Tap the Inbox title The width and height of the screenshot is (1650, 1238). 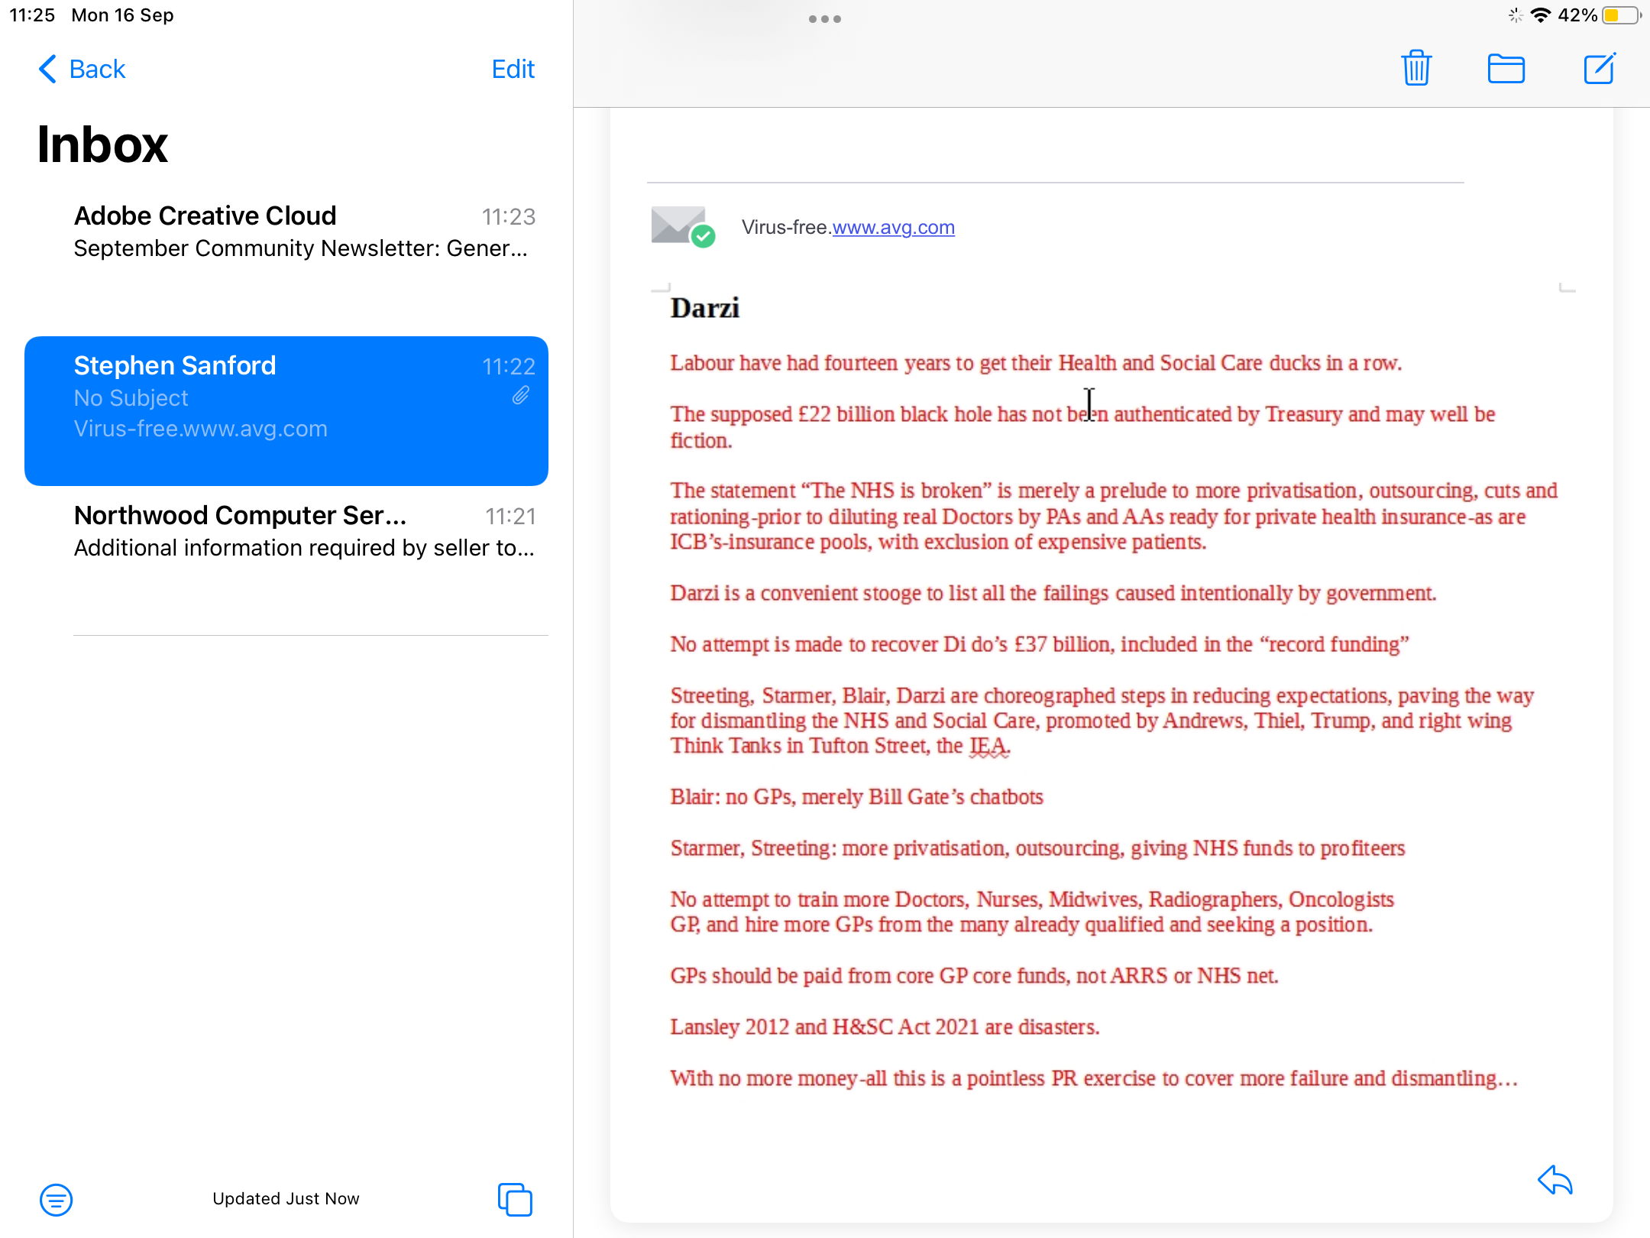[102, 144]
